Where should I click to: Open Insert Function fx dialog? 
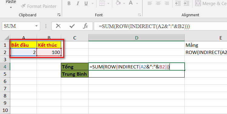(x=85, y=26)
